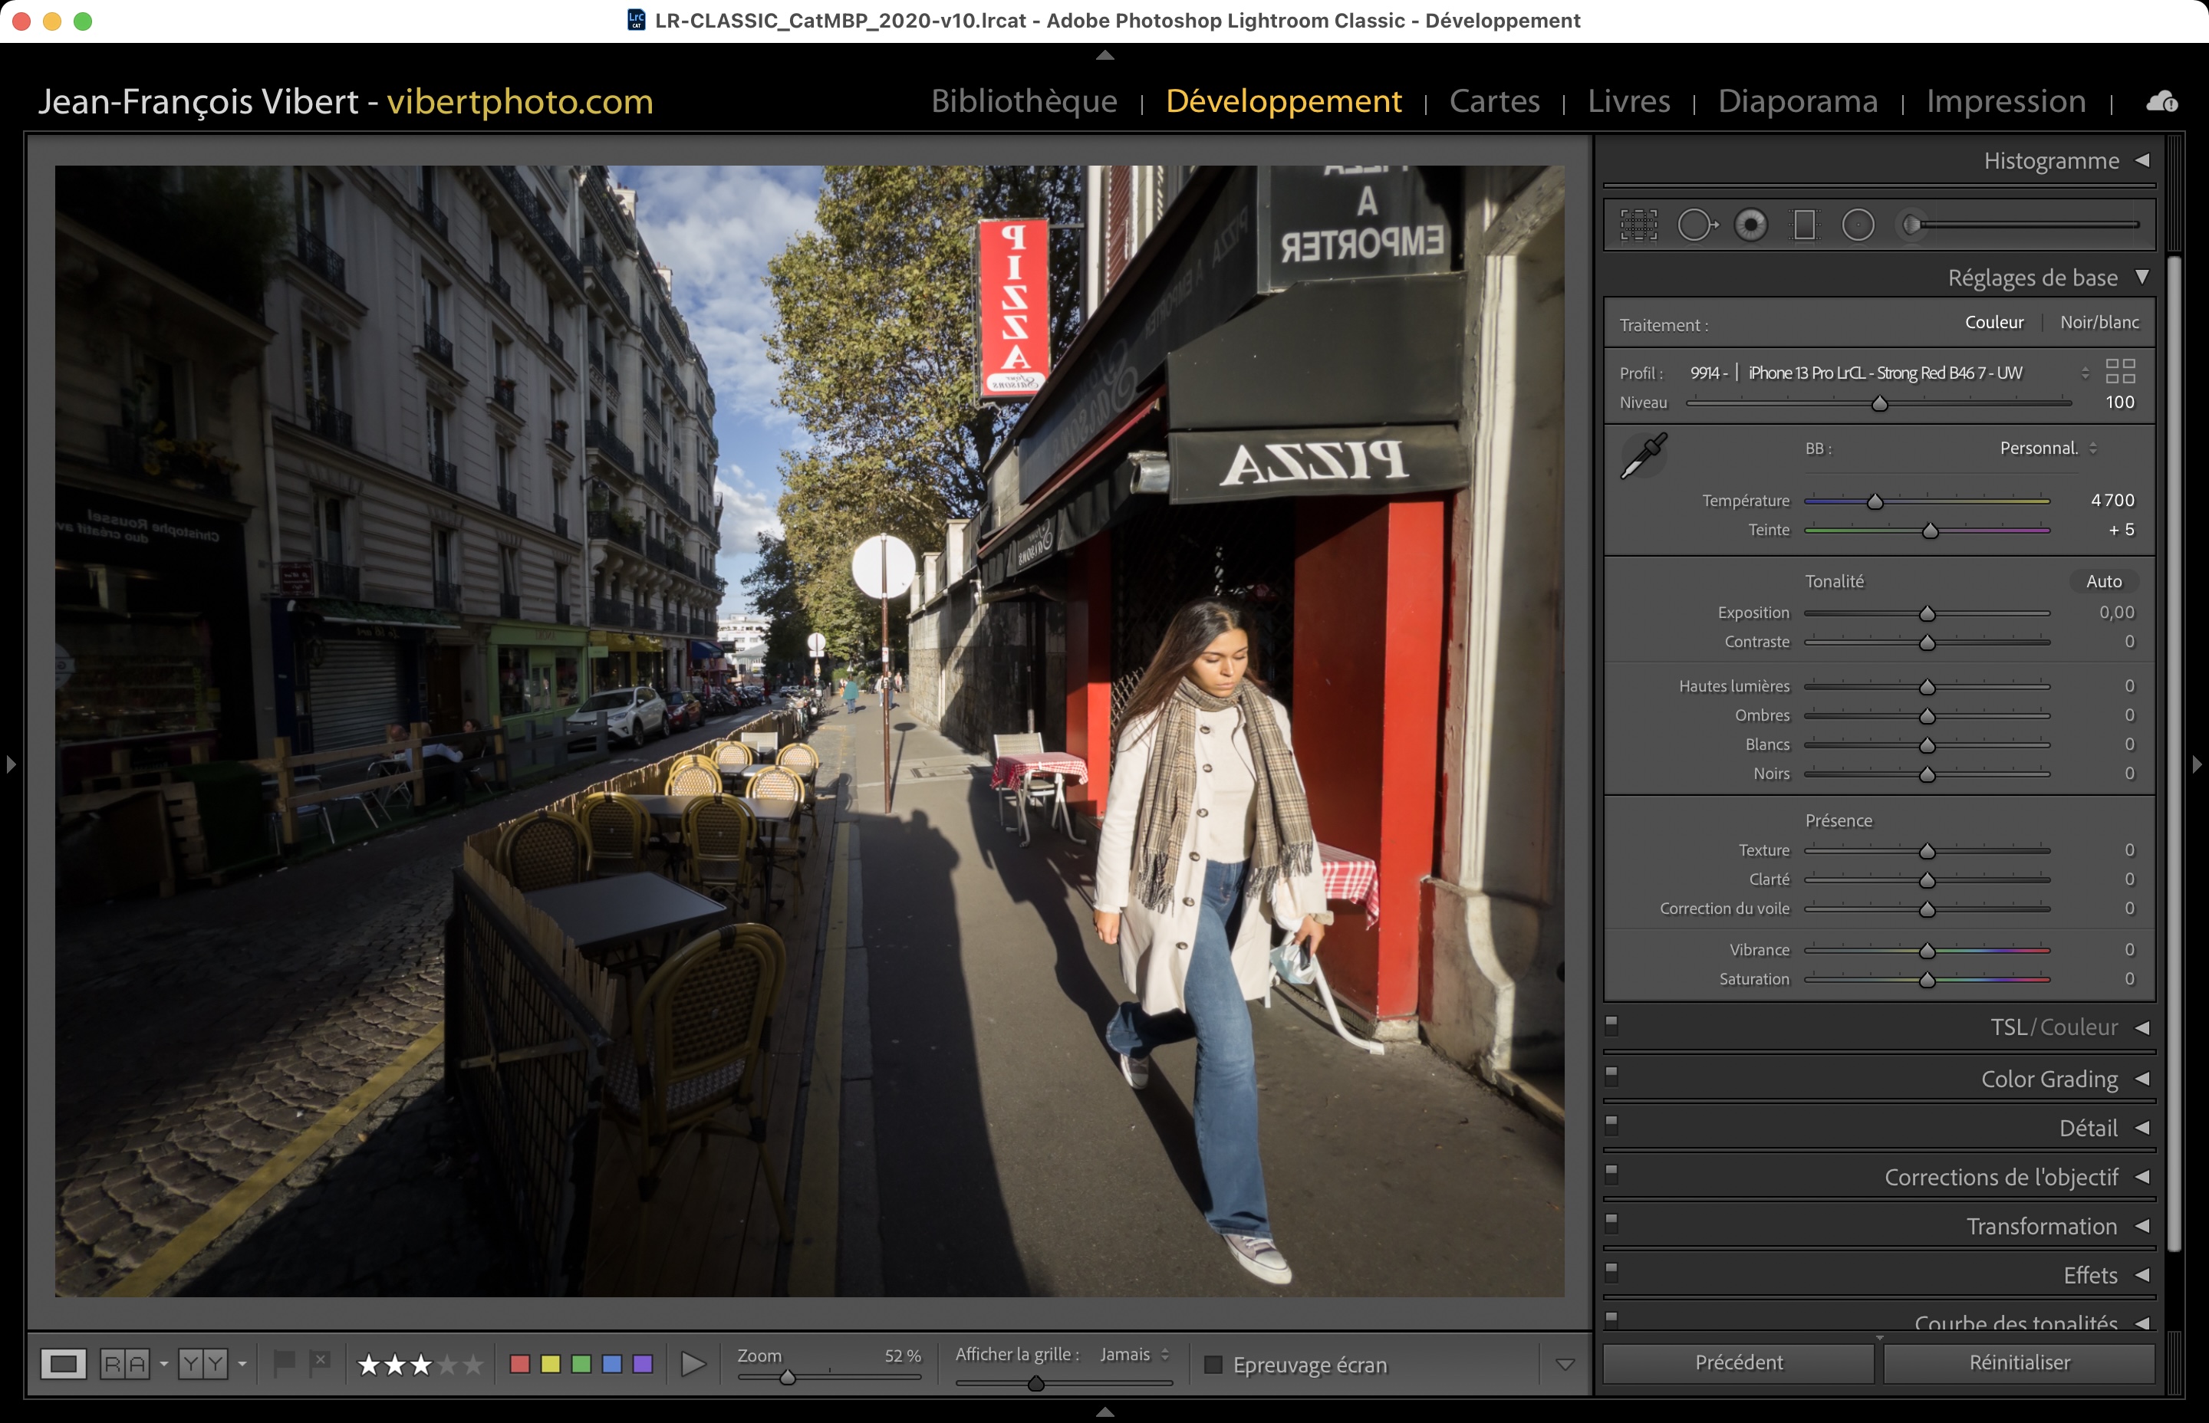Enable the Epreuvage écran checkbox
2209x1423 pixels.
click(1213, 1365)
